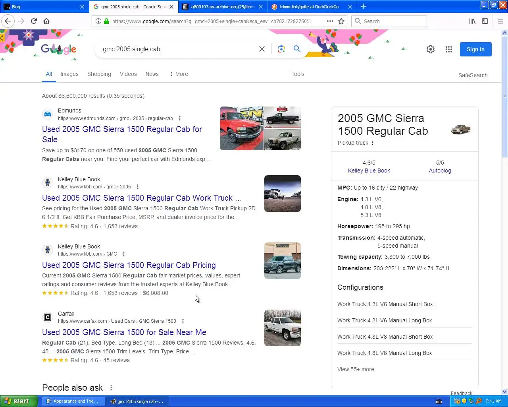Viewport: 508px width, 407px height.
Task: Click the page vertical scrollbar thumb
Action: pos(505,97)
